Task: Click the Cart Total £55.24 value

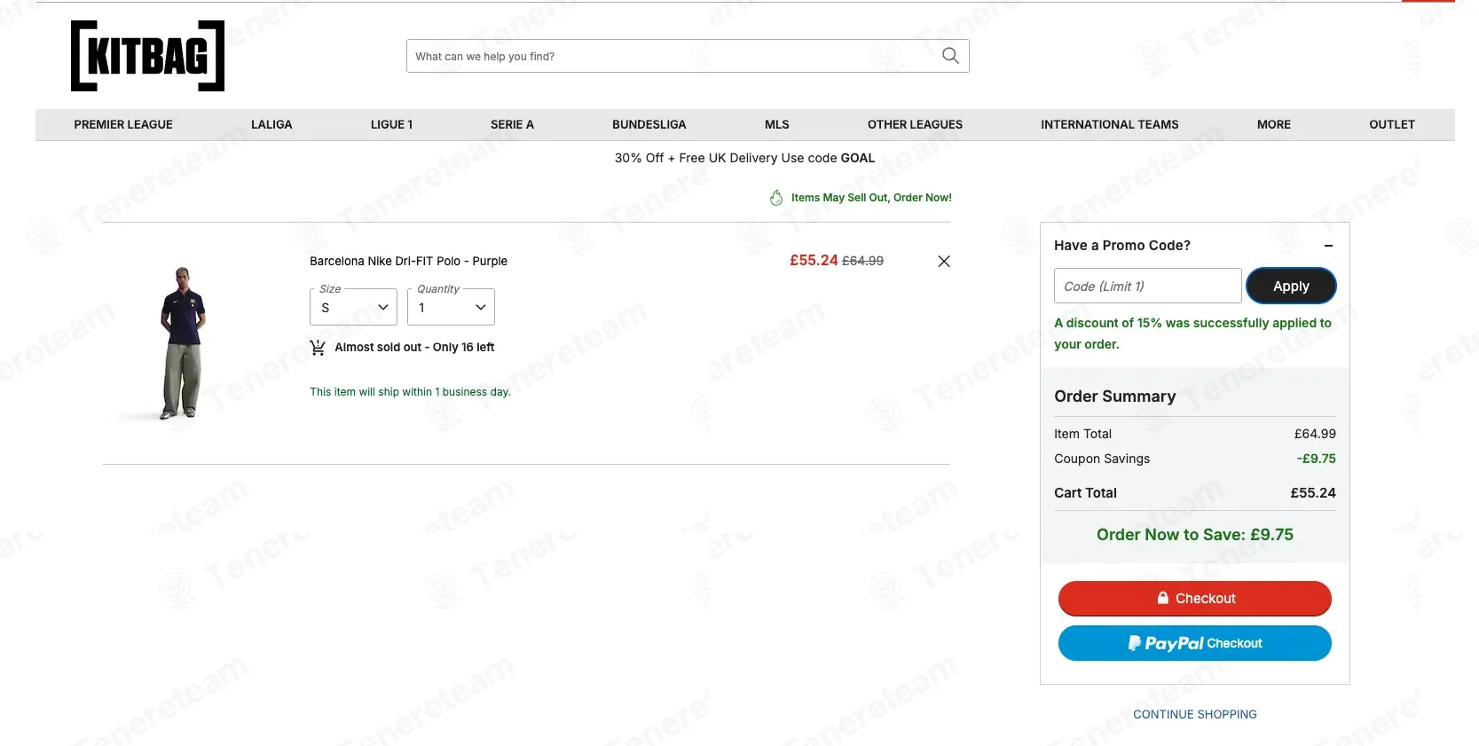Action: click(x=1313, y=493)
